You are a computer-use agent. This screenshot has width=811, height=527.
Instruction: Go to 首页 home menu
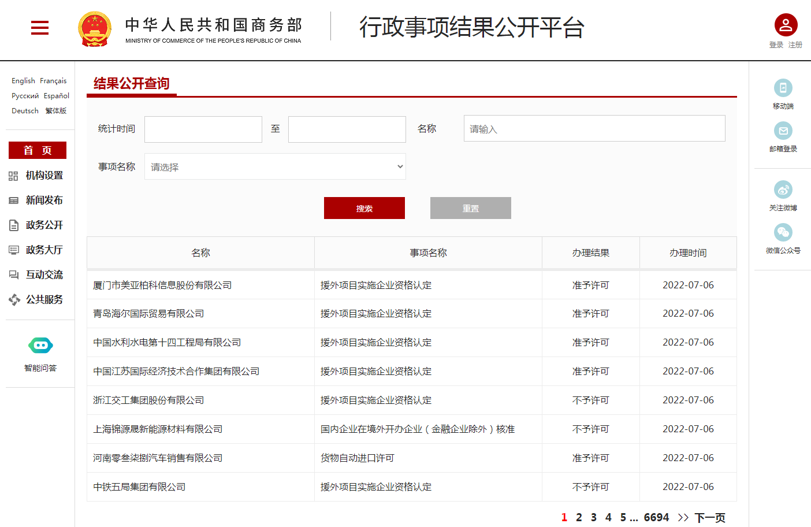point(38,150)
